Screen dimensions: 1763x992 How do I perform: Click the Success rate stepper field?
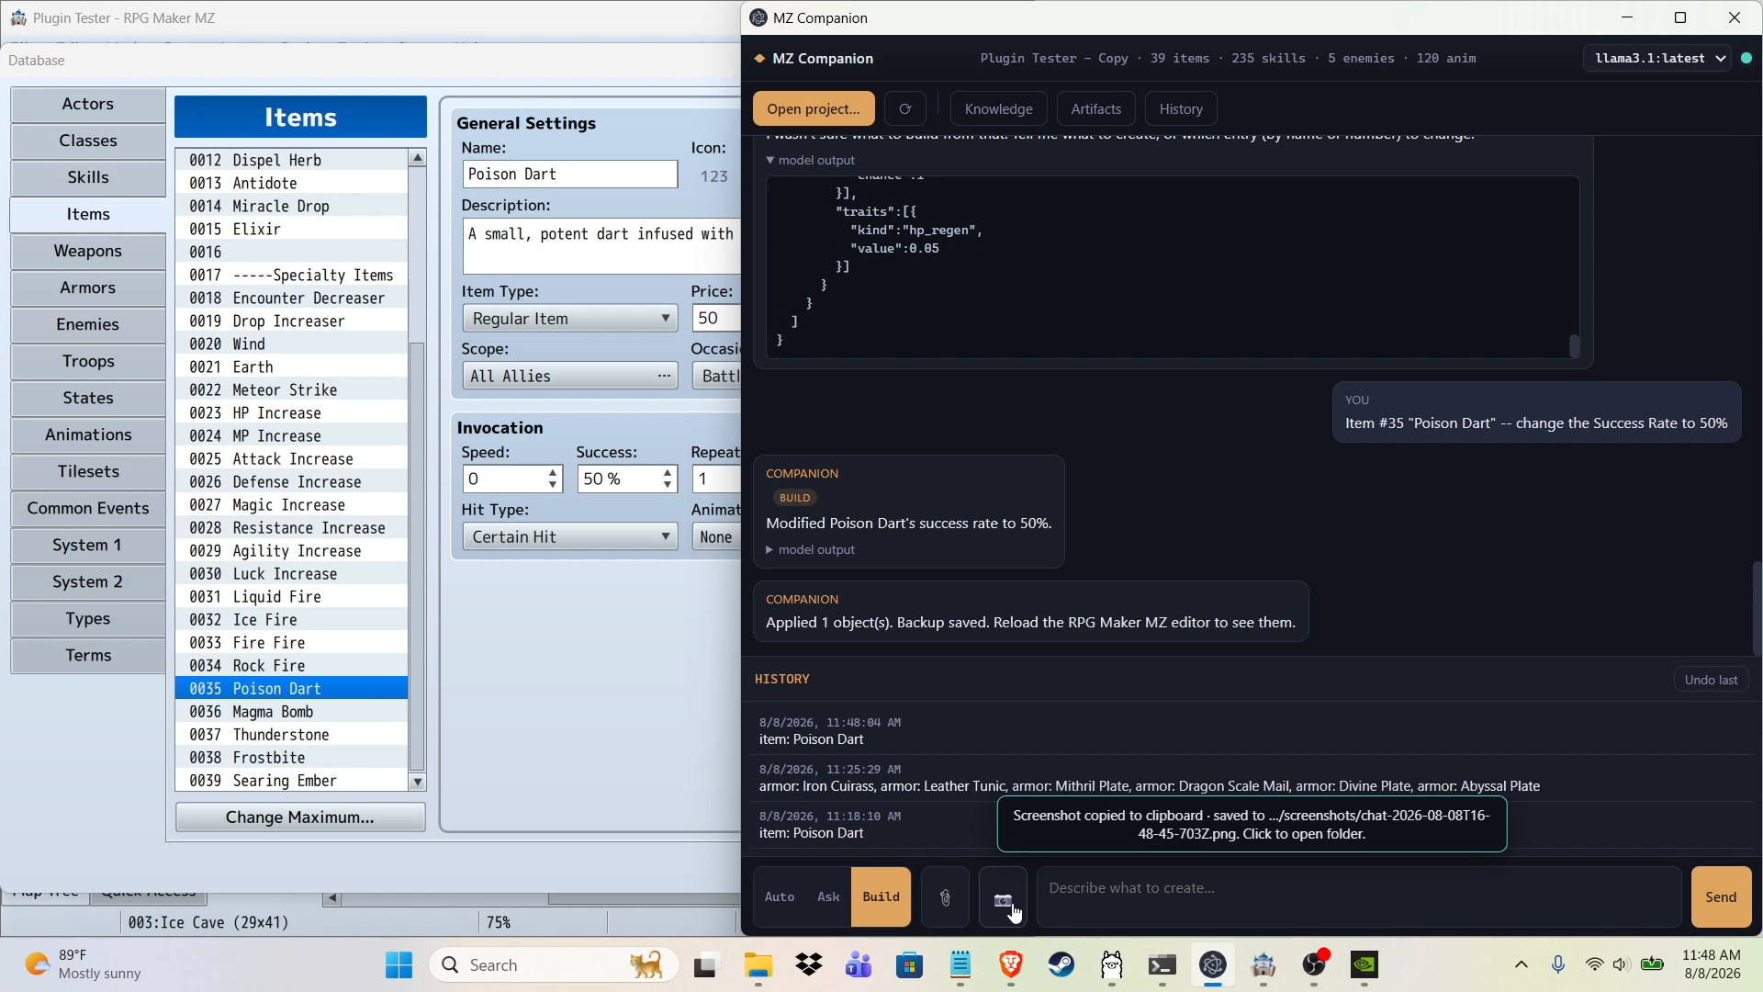pos(627,479)
